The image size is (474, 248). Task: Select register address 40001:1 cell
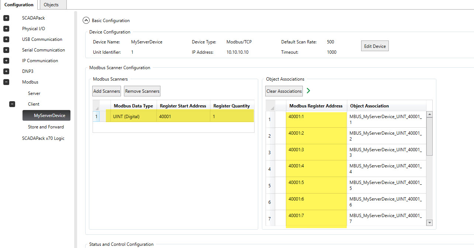pyautogui.click(x=316, y=119)
